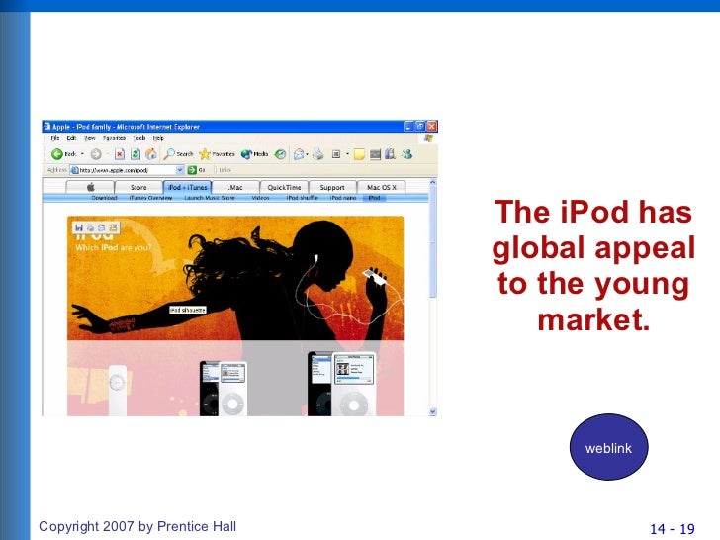This screenshot has width=720, height=540.
Task: Click the grey Forward arrow button
Action: (96, 154)
